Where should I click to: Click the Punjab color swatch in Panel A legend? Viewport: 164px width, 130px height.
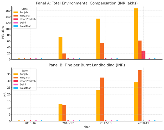[16, 12]
